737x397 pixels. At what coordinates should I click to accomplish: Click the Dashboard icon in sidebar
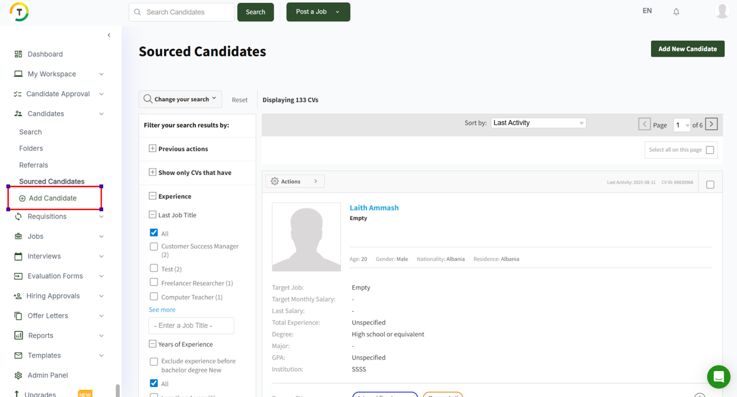(x=18, y=54)
